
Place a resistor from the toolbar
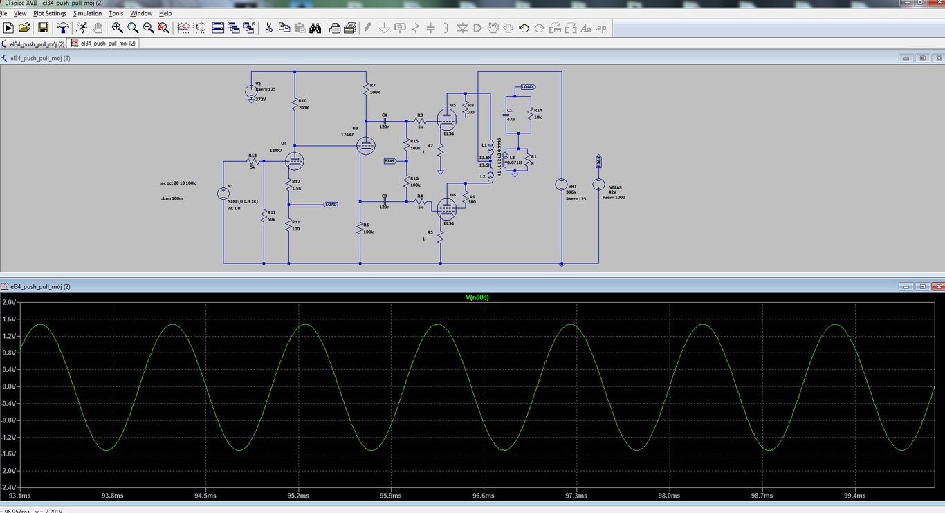(x=416, y=28)
